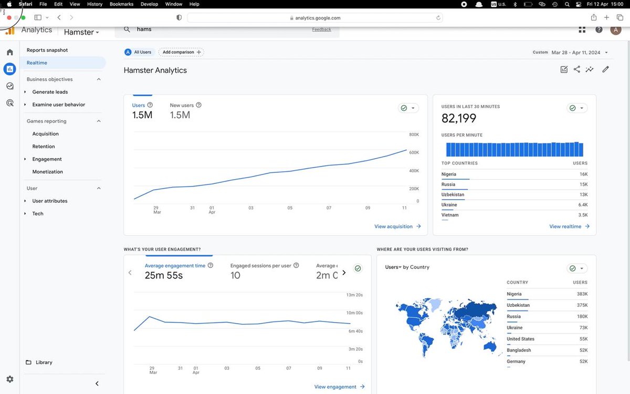Show previous engagement metrics with left arrow

pos(130,273)
